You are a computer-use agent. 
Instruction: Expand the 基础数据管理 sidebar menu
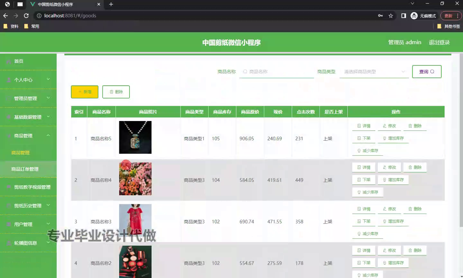tap(28, 117)
